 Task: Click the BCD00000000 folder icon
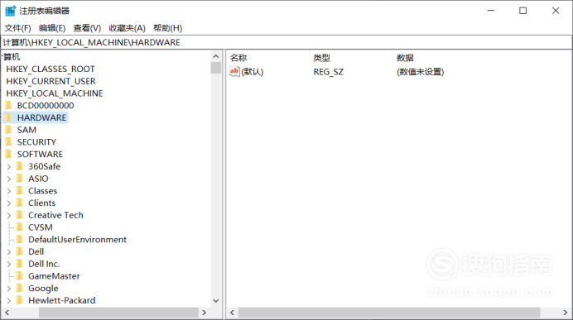9,106
